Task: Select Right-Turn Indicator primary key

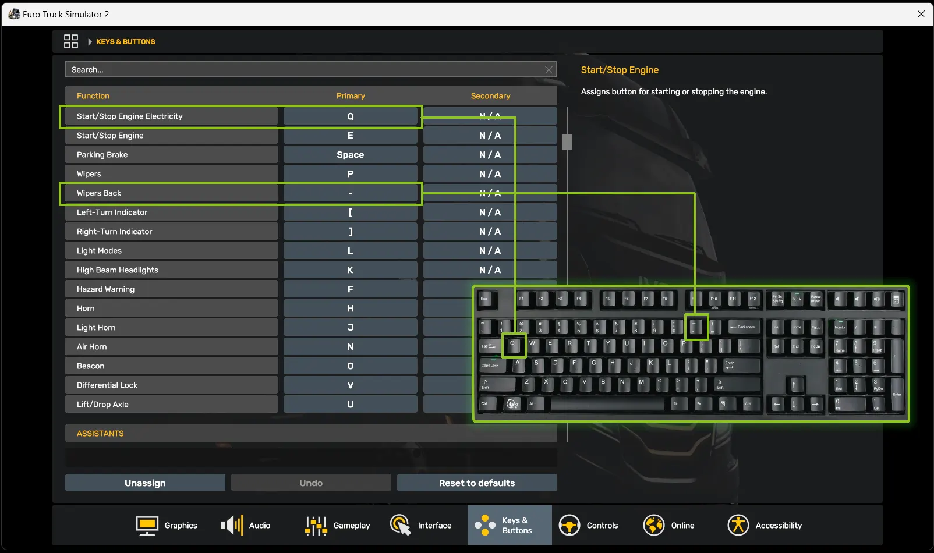Action: (351, 232)
